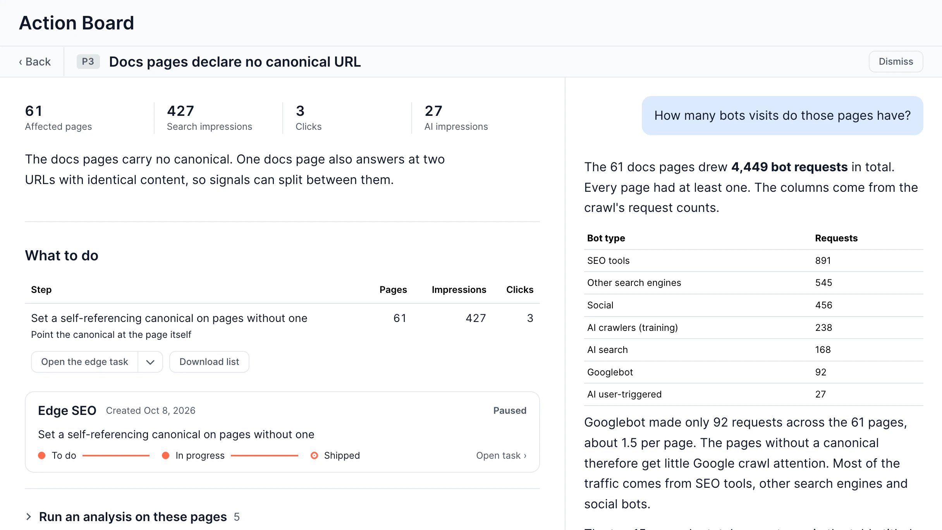
Task: Expand Run an analysis on these pages
Action: coord(132,517)
